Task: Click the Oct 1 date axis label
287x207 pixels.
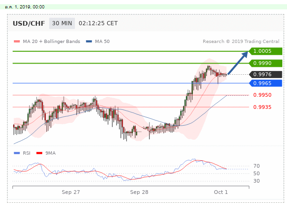Action: tap(221, 192)
